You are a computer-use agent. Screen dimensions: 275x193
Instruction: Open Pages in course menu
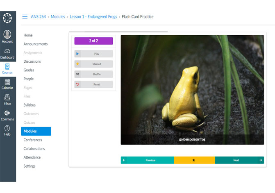click(x=28, y=88)
